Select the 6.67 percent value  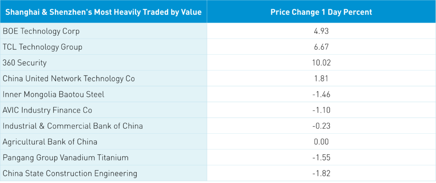click(321, 47)
